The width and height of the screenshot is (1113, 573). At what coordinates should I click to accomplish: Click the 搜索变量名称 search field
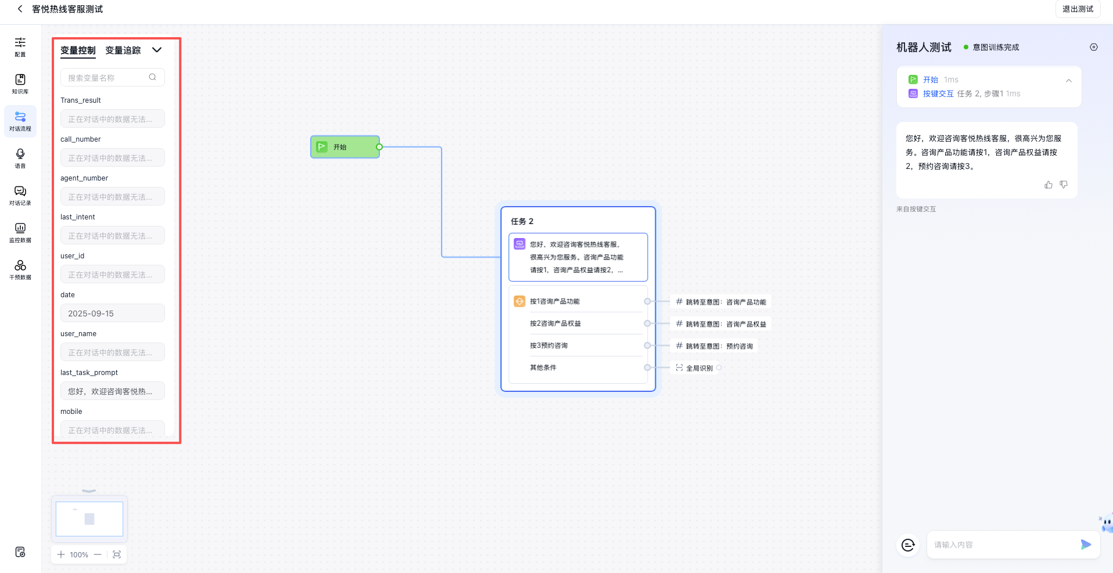tap(107, 78)
